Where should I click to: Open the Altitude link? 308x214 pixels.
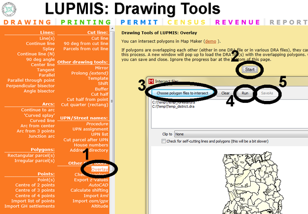point(100,206)
